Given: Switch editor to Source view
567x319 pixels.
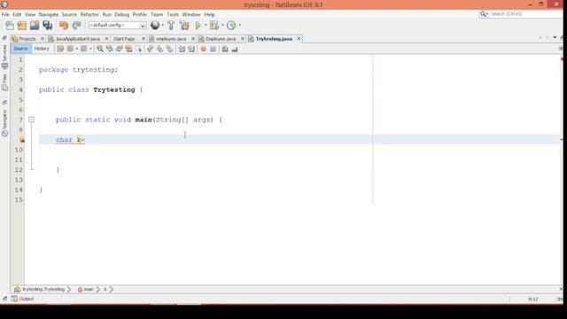Looking at the screenshot, I should 20,49.
